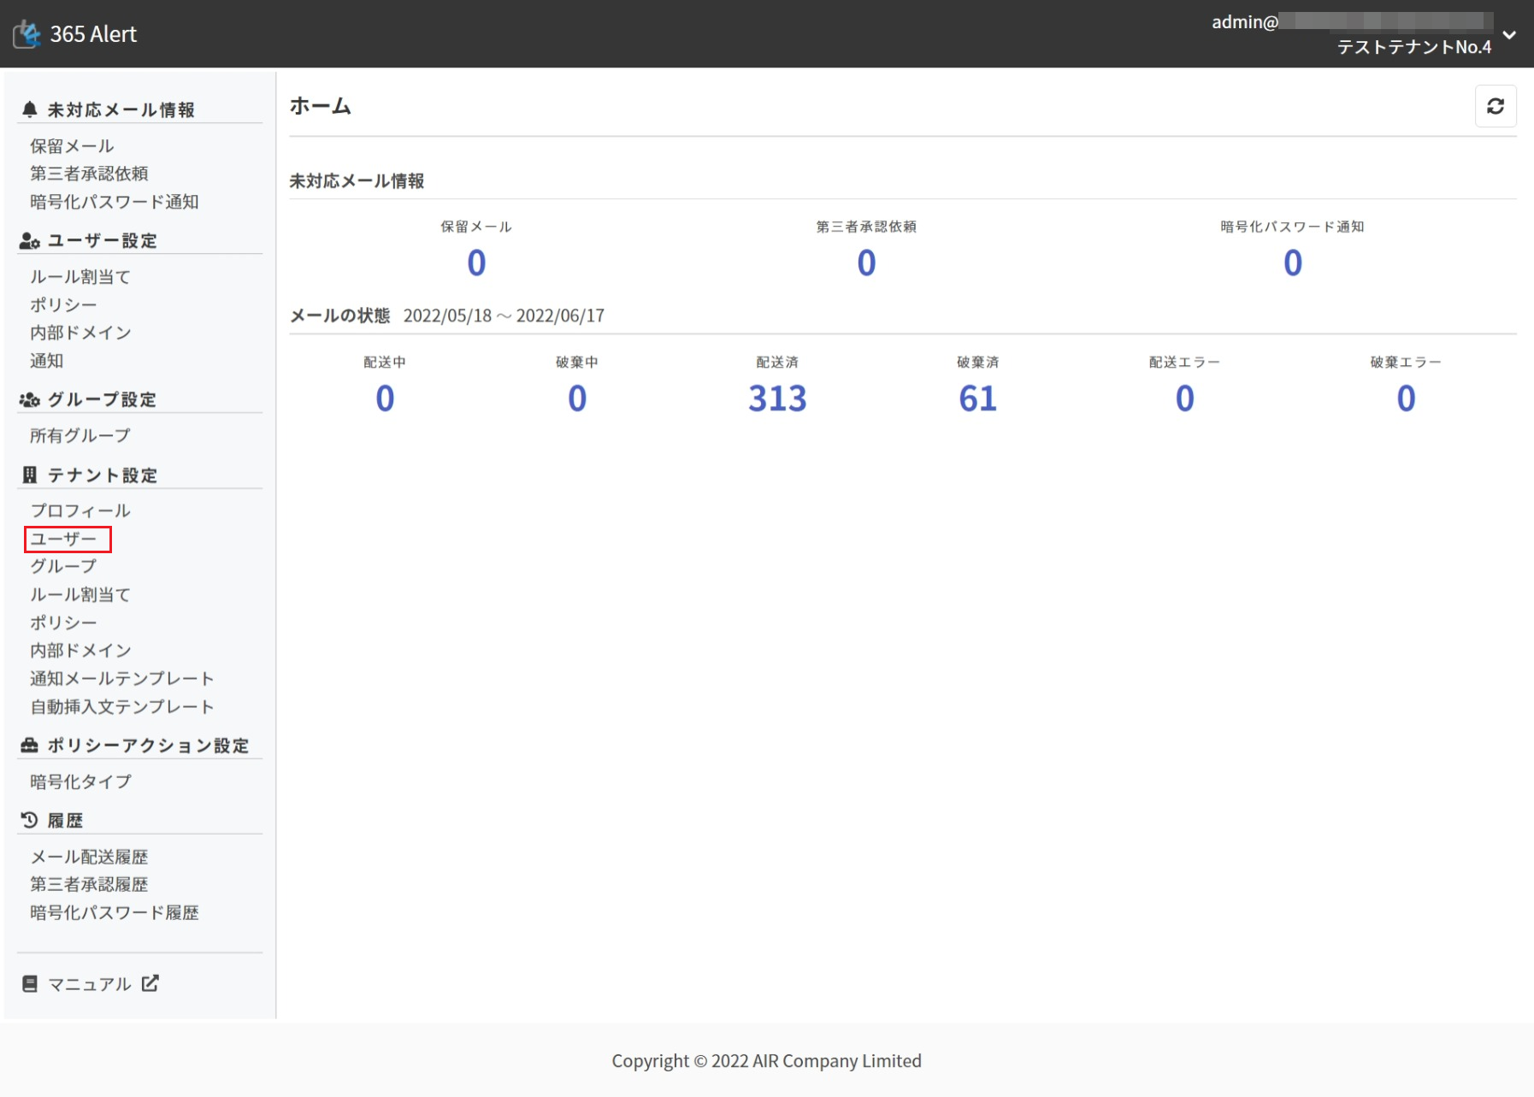This screenshot has height=1097, width=1534.
Task: Click the user gear icon by ユーザー設定
Action: pos(30,241)
